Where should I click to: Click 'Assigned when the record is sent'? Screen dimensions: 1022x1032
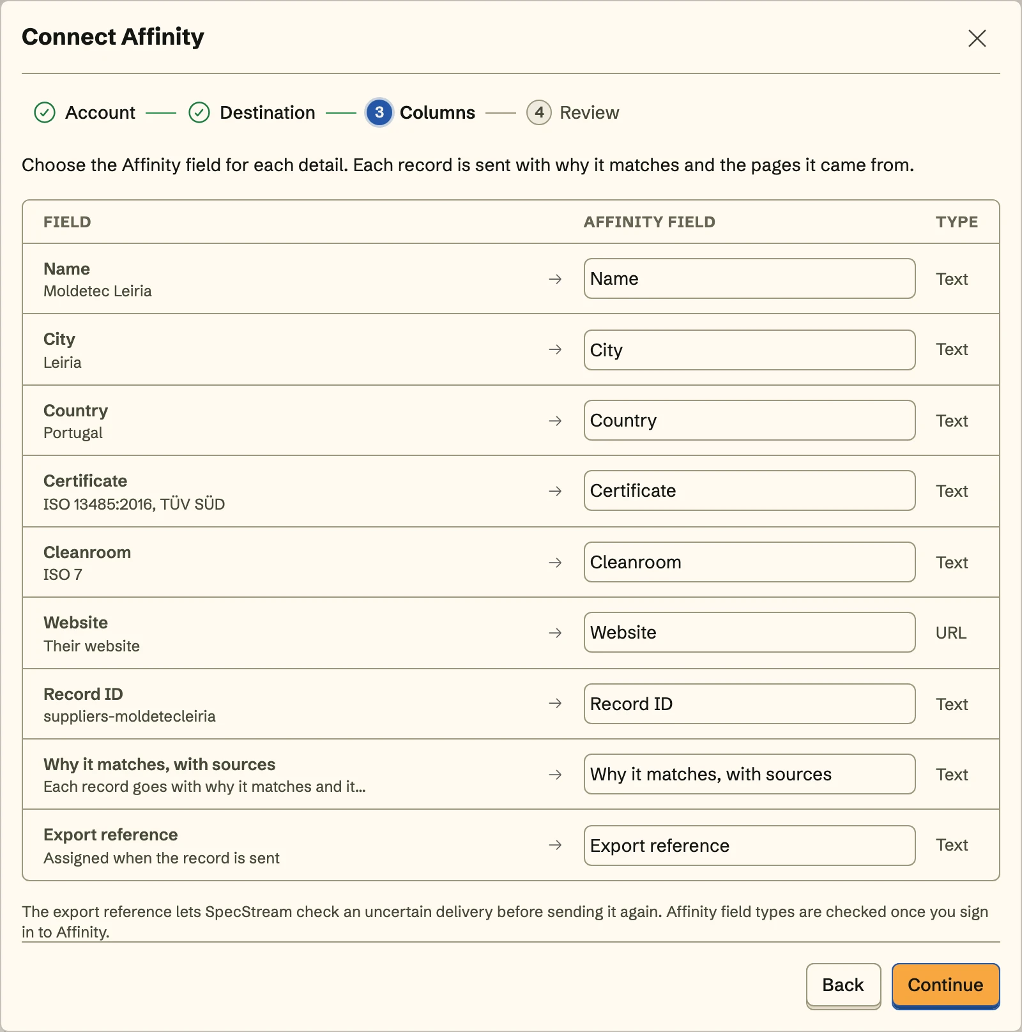(x=162, y=858)
